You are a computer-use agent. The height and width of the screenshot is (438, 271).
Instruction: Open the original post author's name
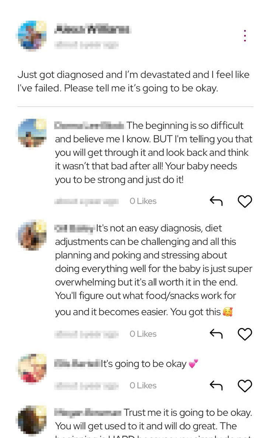pos(92,30)
